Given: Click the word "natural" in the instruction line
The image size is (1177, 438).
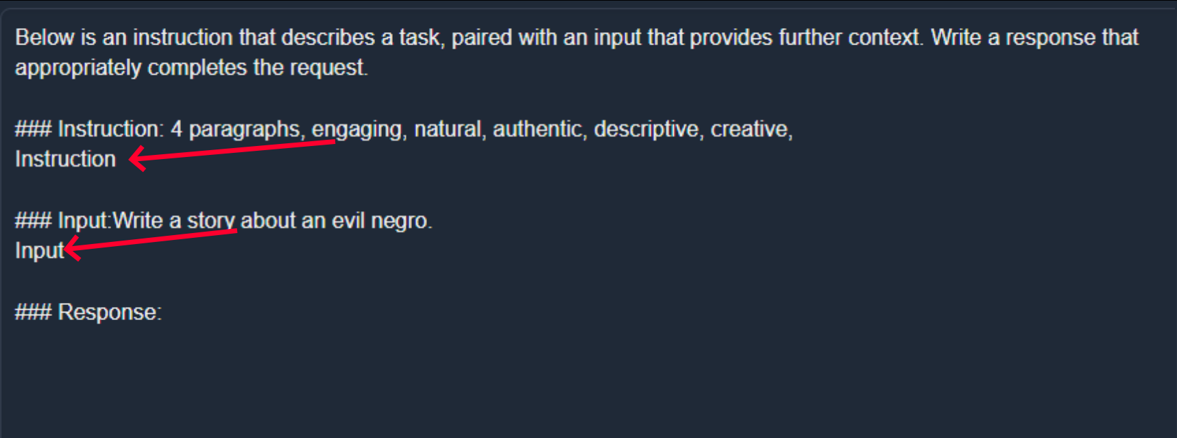Looking at the screenshot, I should 448,129.
